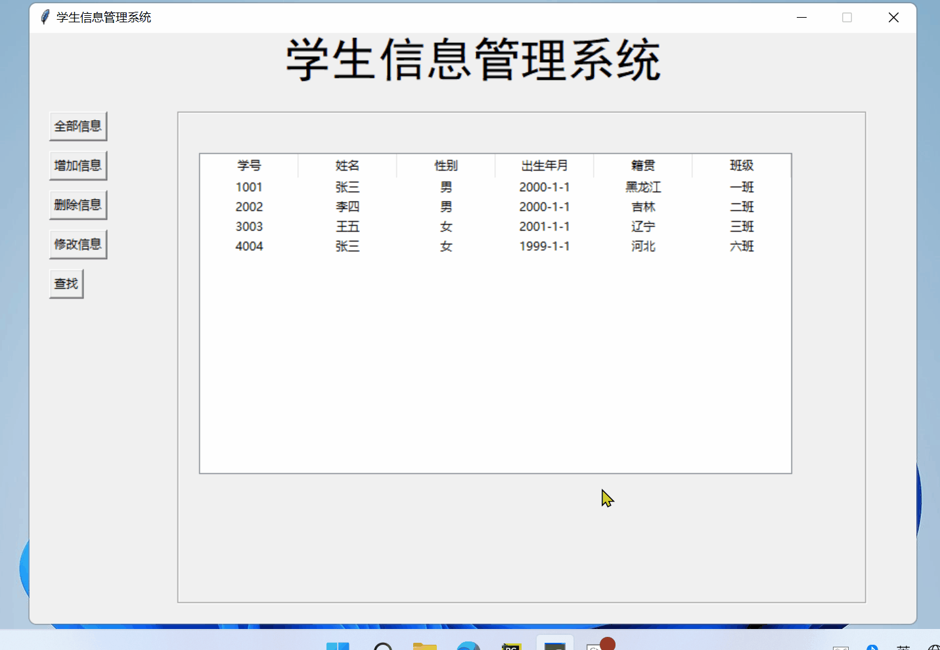Select the row for student 4004 from 河北
This screenshot has width=940, height=650.
tap(446, 246)
